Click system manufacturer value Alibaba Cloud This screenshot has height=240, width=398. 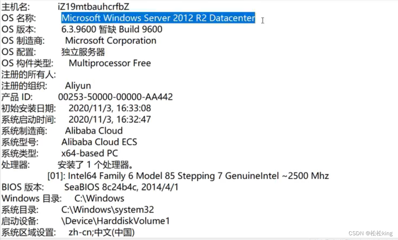[x=94, y=131]
